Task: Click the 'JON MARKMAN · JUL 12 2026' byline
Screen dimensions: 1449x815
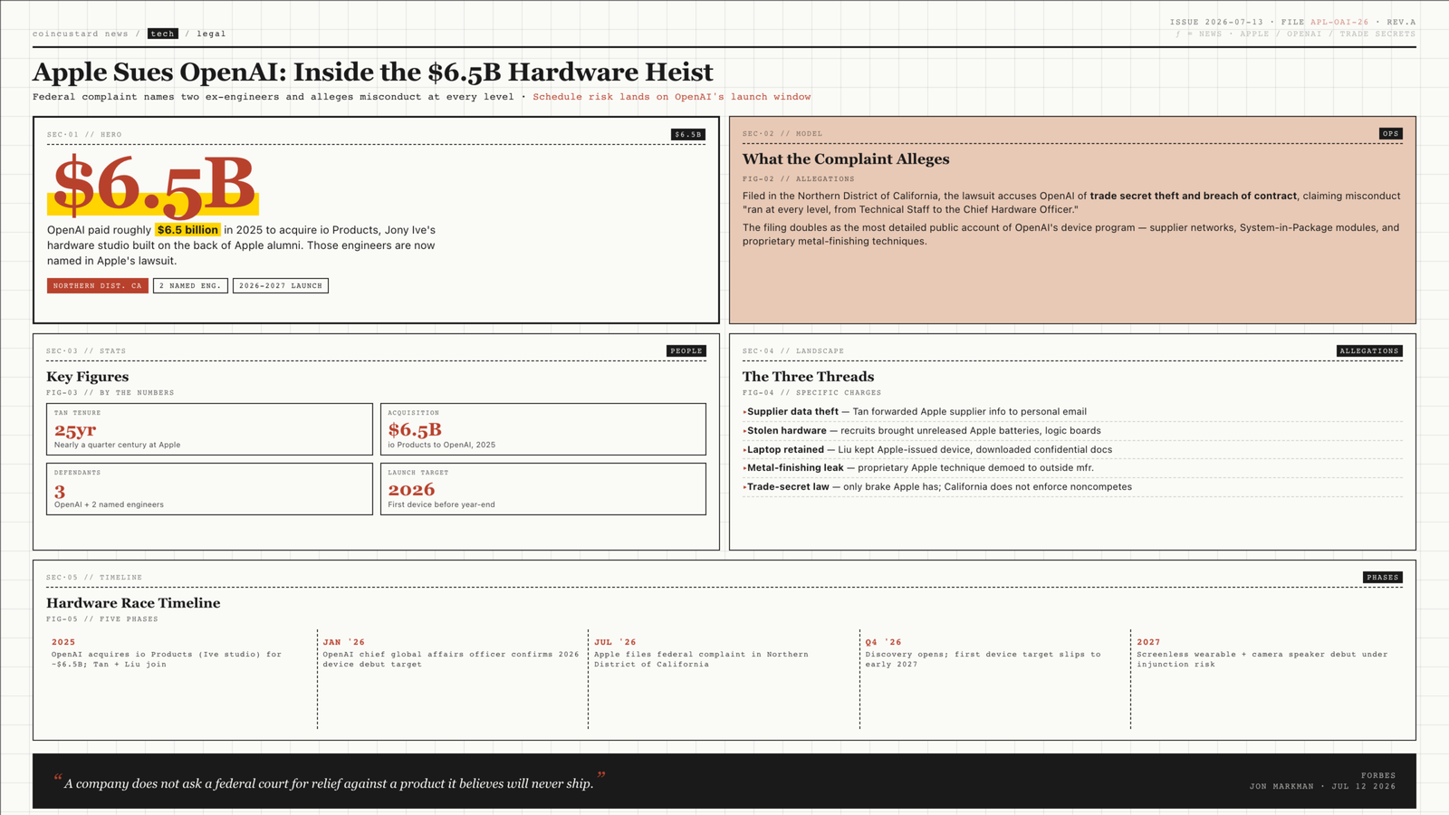Action: tap(1322, 787)
